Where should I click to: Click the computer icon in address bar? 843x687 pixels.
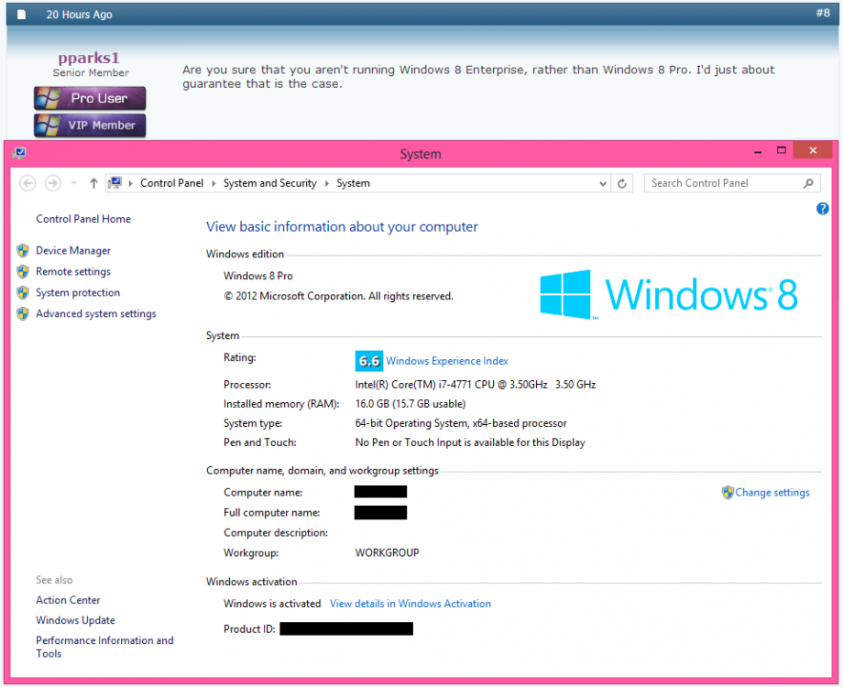pos(115,183)
